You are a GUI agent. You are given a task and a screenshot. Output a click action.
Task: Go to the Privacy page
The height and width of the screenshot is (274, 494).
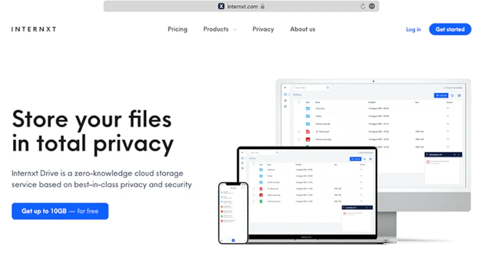pos(263,29)
